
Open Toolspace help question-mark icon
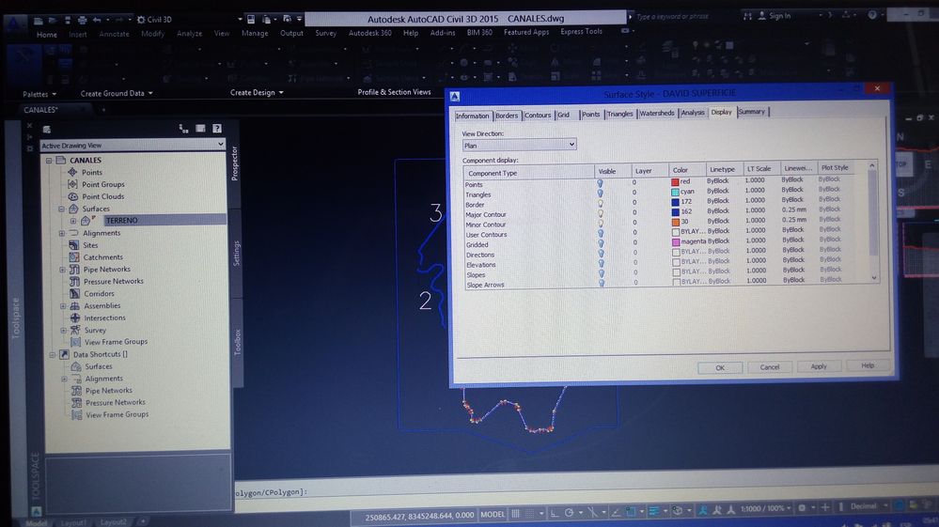point(217,128)
